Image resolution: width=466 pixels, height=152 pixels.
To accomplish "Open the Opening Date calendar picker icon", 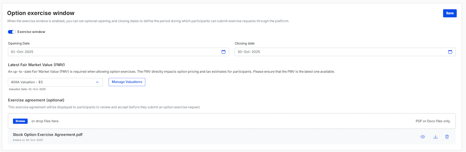I will (x=224, y=52).
